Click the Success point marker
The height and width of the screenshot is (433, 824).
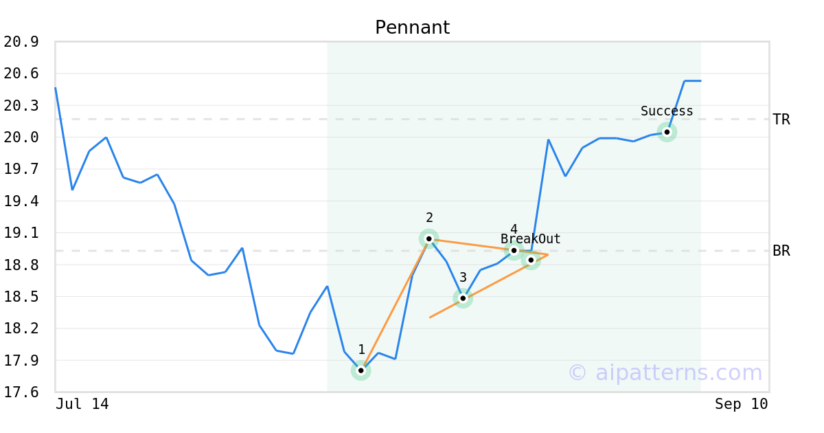point(667,132)
